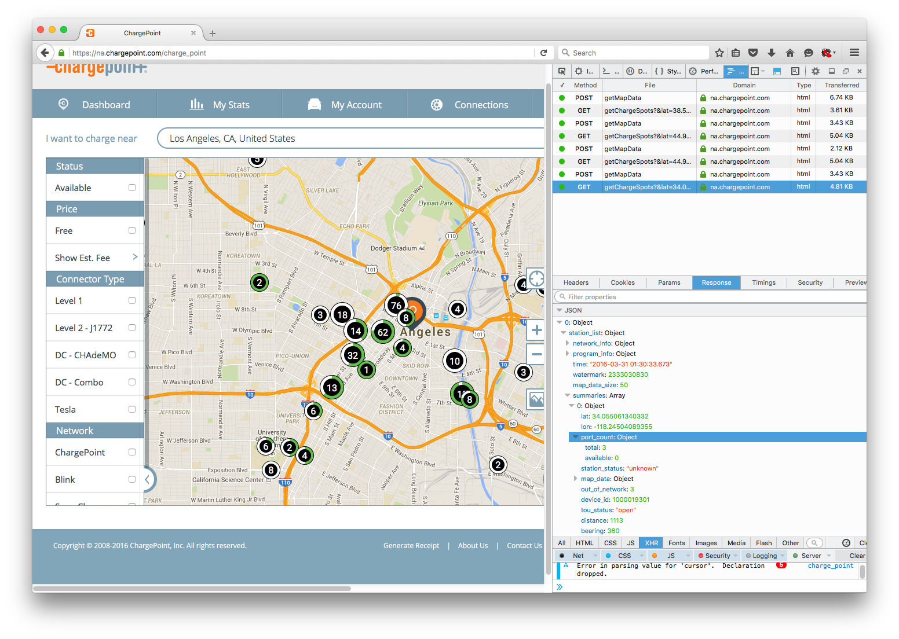
Task: Click the charge location search field
Action: coord(351,138)
